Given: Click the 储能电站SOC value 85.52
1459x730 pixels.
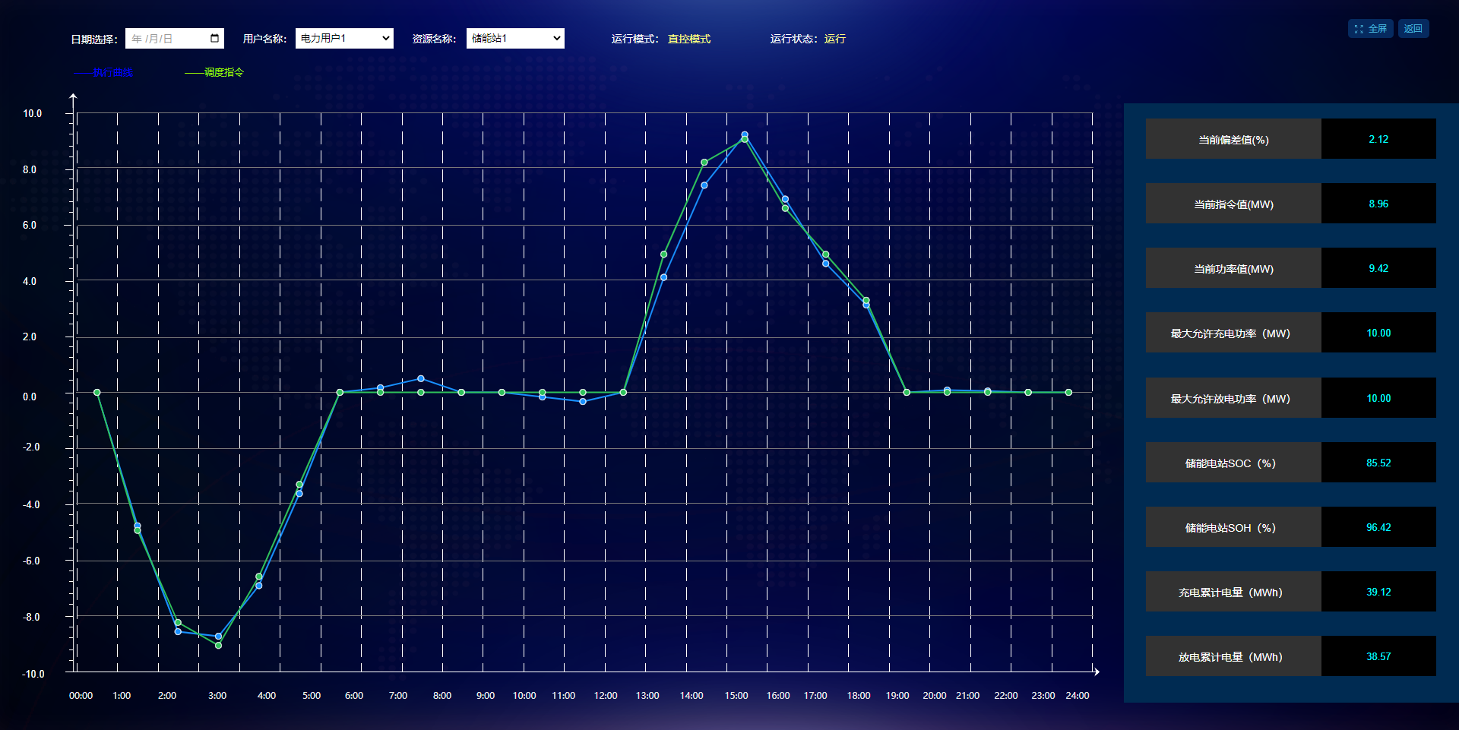Looking at the screenshot, I should point(1378,463).
